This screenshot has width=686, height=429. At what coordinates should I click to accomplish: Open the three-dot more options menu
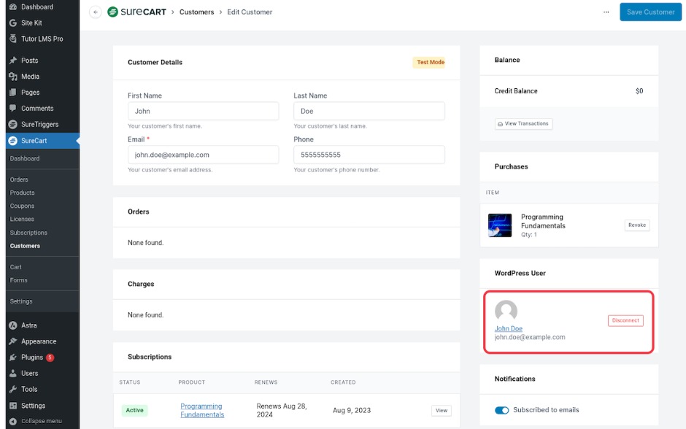click(606, 12)
